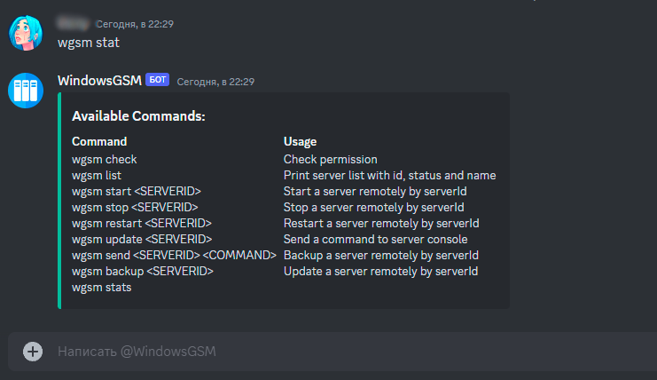Open the WindowsGSM bot username profile

(x=99, y=81)
